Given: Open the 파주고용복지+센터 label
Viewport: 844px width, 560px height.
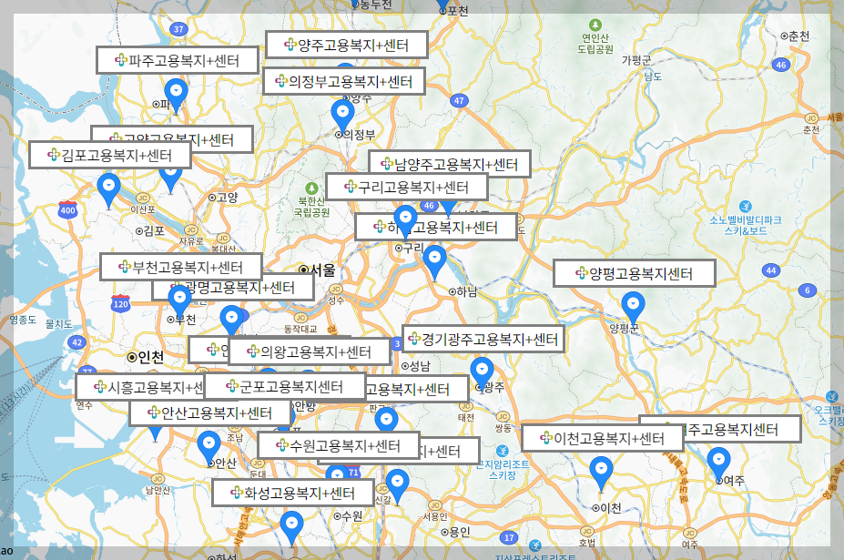Looking at the screenshot, I should [178, 60].
